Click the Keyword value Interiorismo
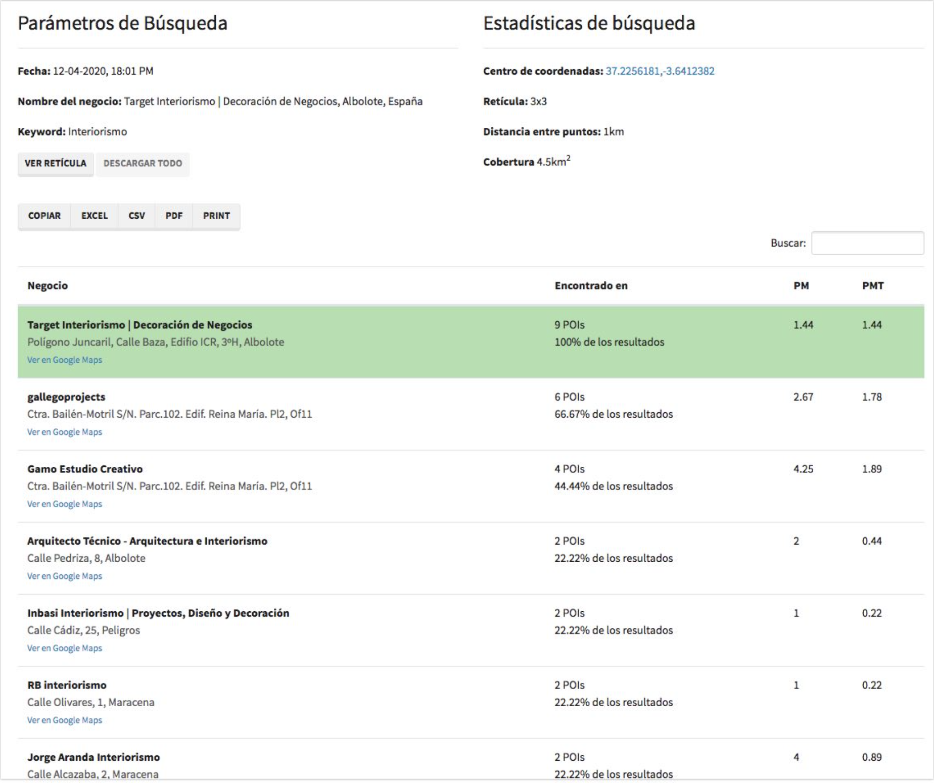The height and width of the screenshot is (783, 934). click(x=98, y=132)
